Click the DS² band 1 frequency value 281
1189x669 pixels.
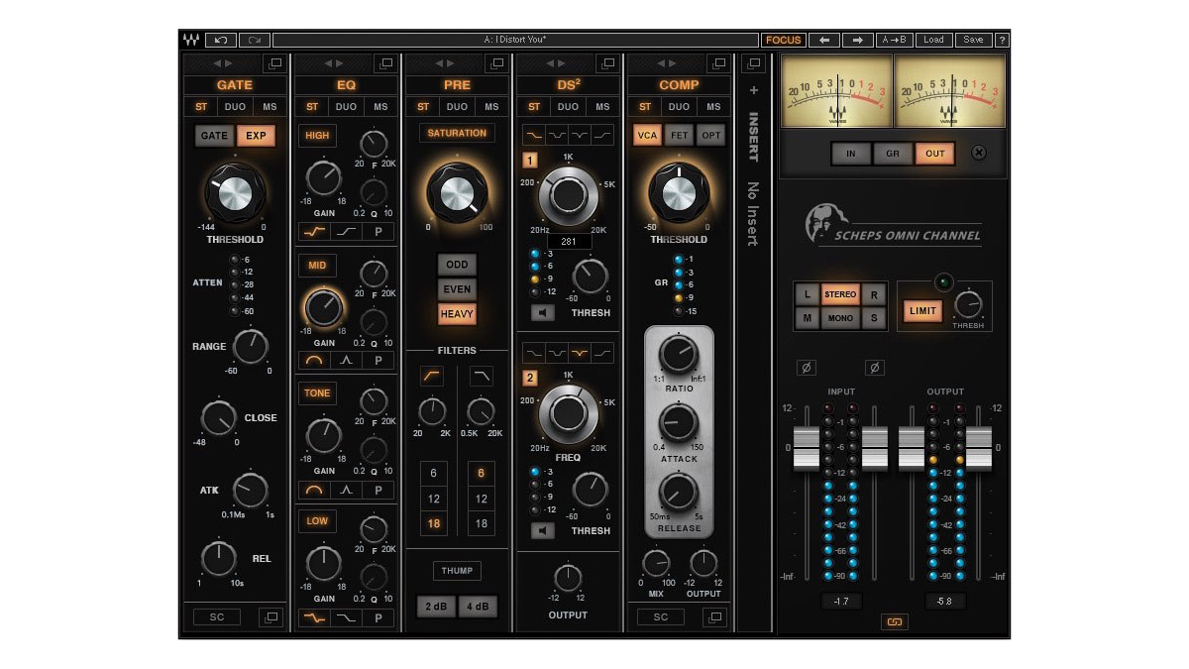pyautogui.click(x=569, y=241)
